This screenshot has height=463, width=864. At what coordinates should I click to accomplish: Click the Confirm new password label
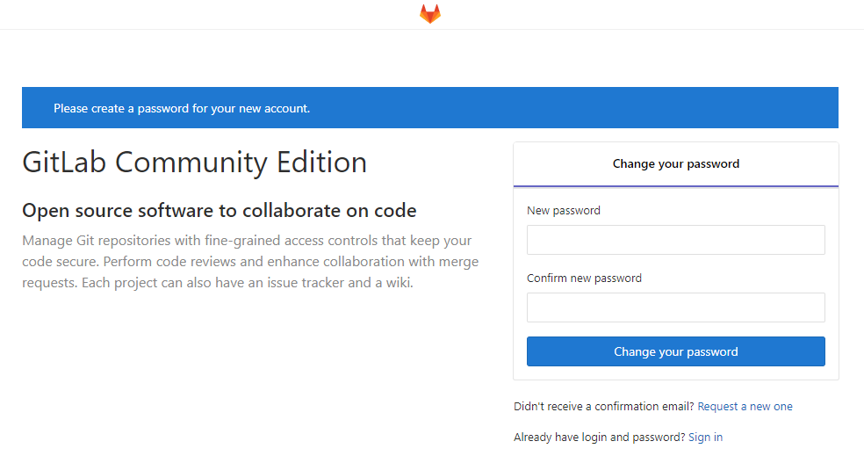pyautogui.click(x=584, y=279)
